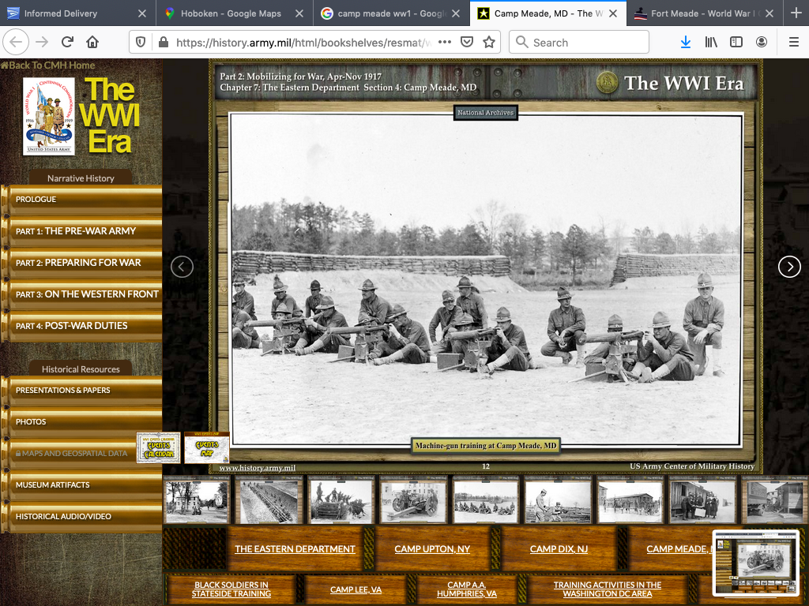
Task: Open the Firefox hamburger application menu
Action: pos(793,43)
